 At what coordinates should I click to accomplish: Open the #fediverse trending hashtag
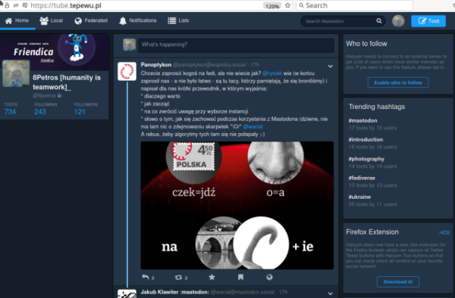362,178
